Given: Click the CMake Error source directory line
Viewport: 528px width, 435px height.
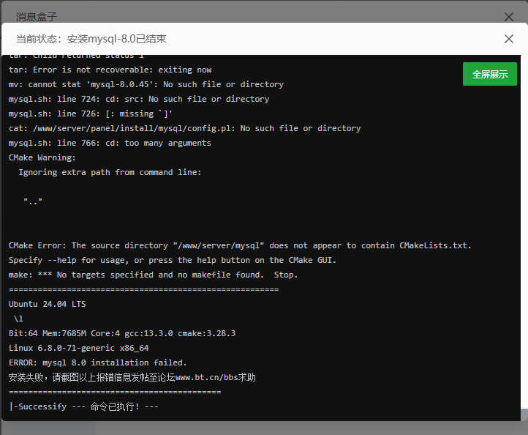Looking at the screenshot, I should click(x=240, y=245).
